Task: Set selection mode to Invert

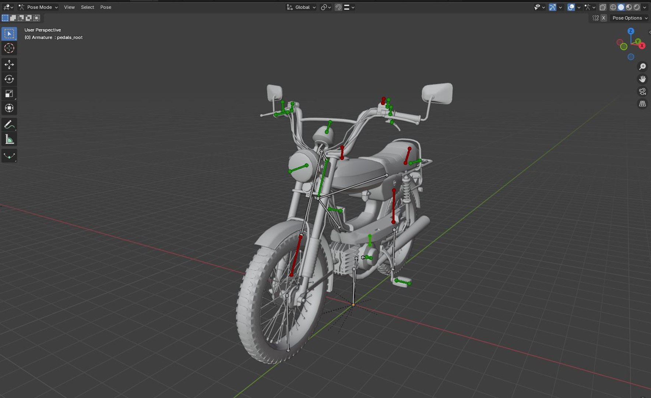Action: click(x=28, y=18)
